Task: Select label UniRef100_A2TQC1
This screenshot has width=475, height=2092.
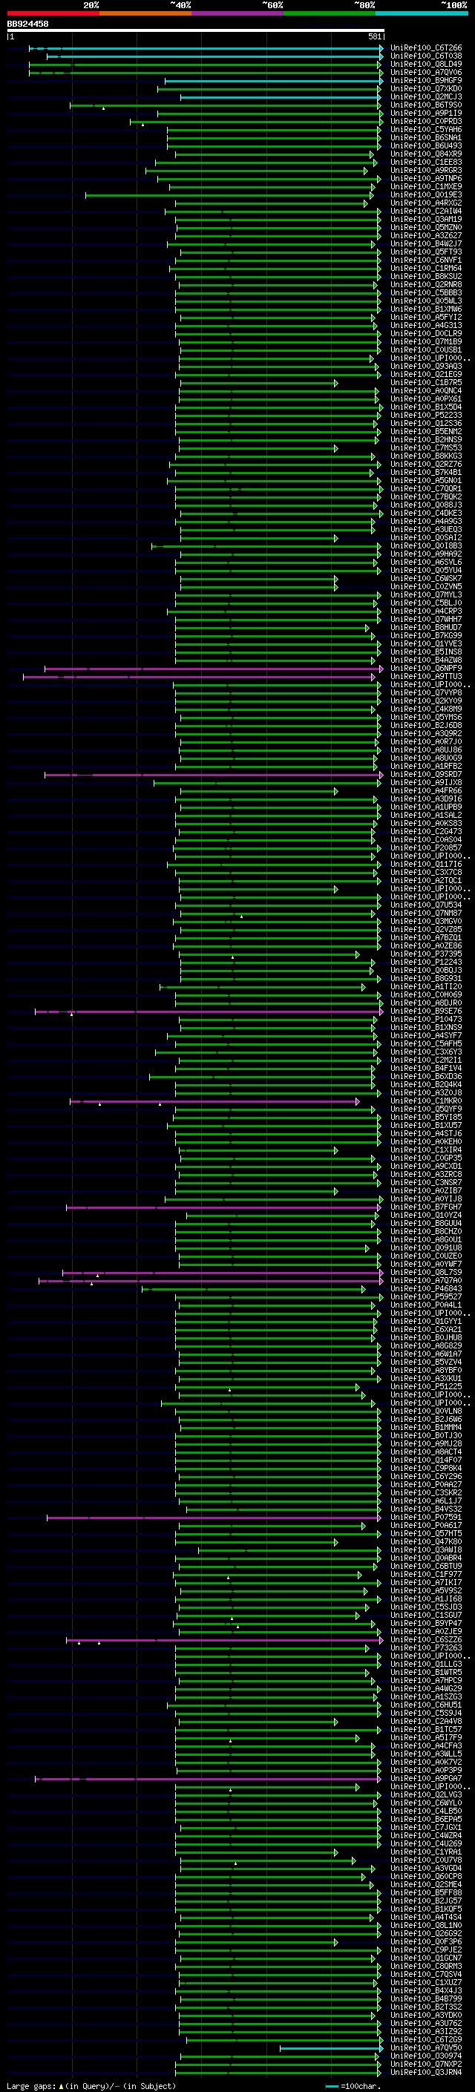Action: click(425, 880)
